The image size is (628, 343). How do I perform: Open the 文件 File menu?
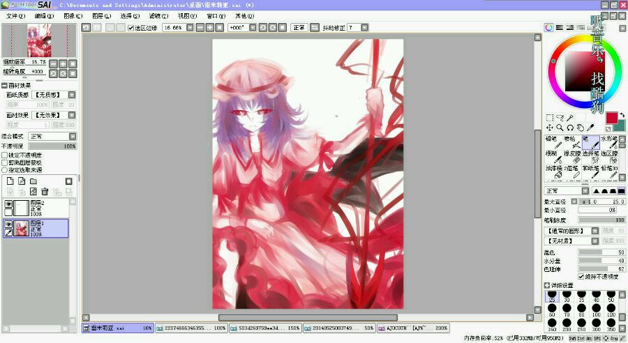pos(15,16)
